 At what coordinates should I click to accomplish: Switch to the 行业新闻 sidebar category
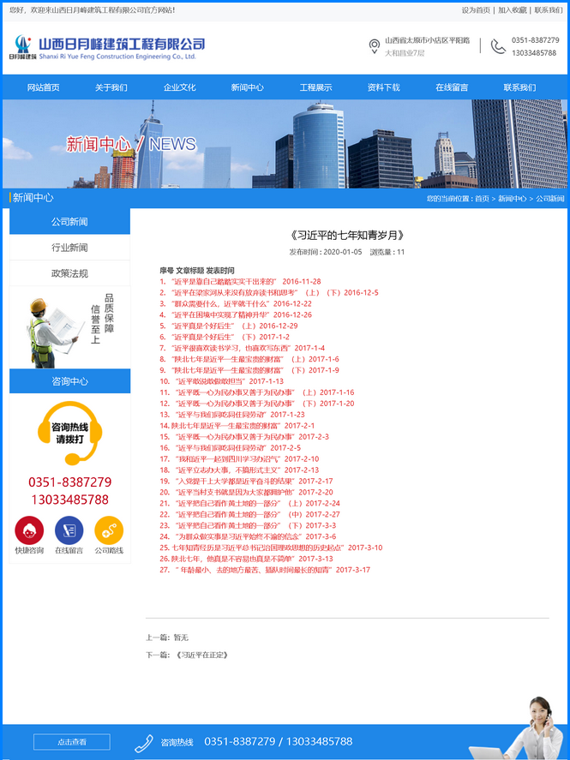click(69, 248)
